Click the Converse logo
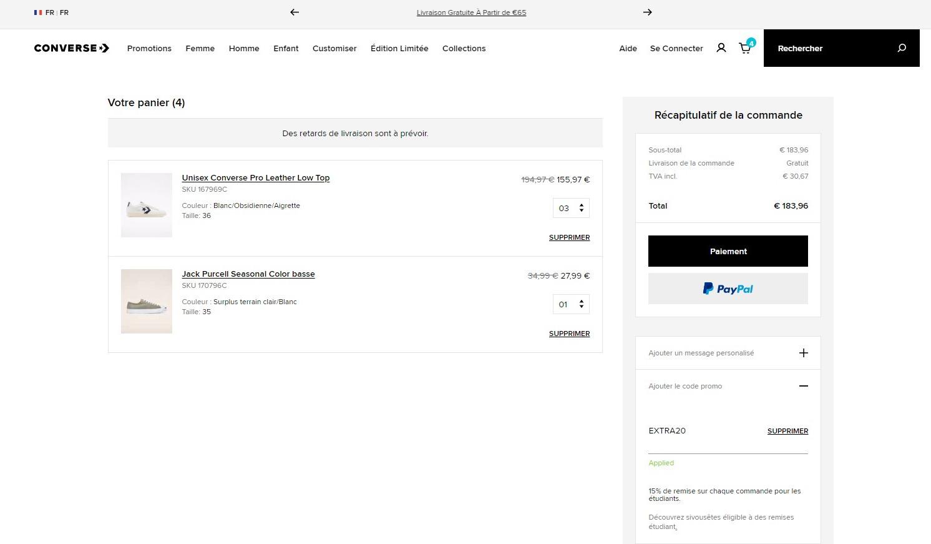Image resolution: width=931 pixels, height=544 pixels. pos(72,48)
